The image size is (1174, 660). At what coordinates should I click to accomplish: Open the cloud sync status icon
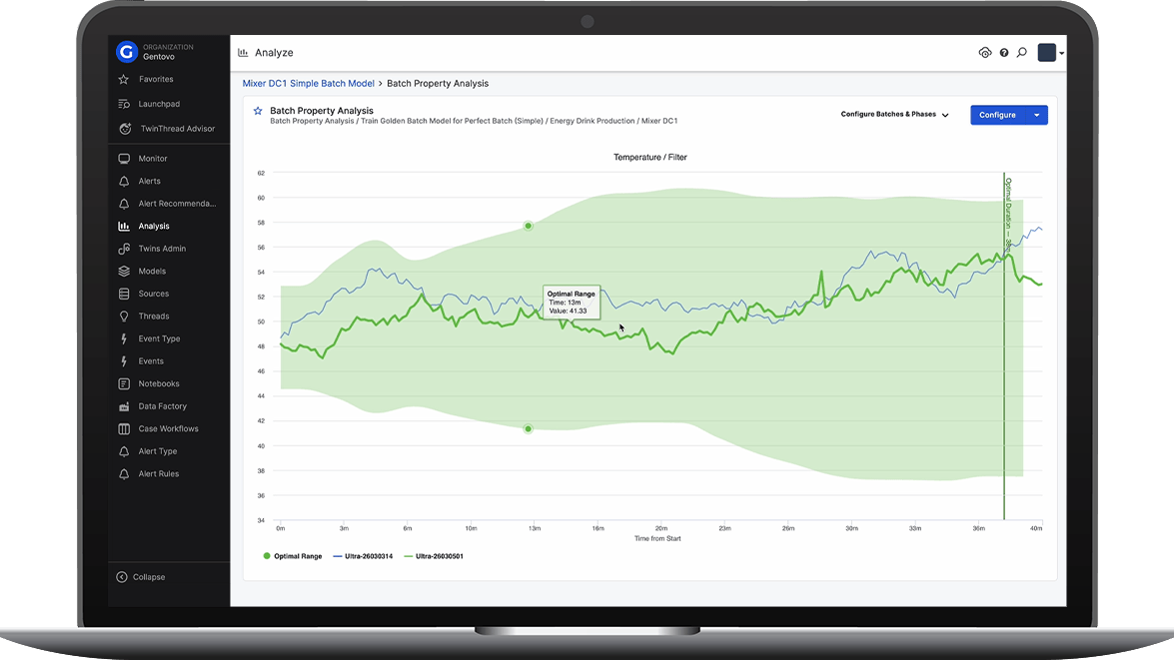[984, 53]
